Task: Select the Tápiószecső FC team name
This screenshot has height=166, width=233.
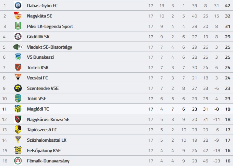Action: (42, 130)
